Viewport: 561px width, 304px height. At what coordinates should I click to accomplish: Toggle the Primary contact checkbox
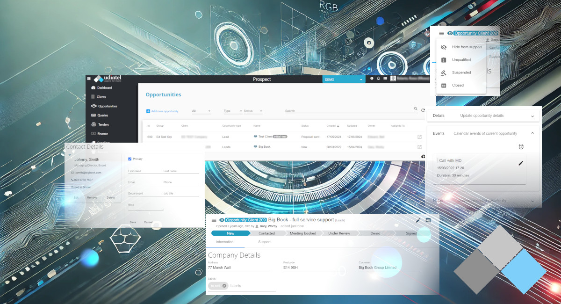130,159
